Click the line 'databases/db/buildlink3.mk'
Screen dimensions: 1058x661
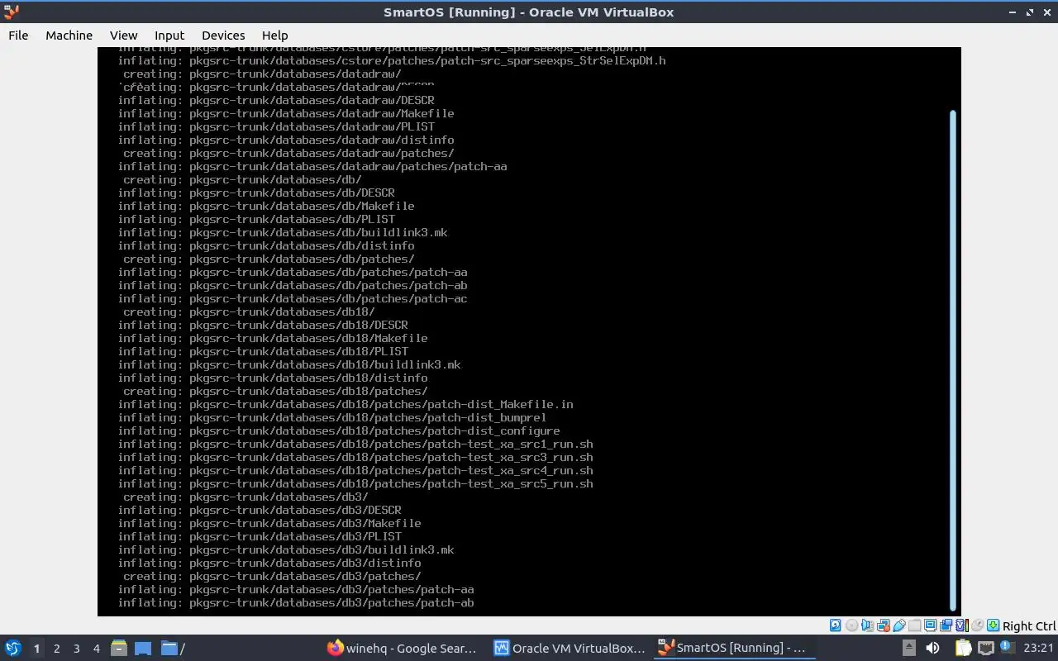point(283,232)
